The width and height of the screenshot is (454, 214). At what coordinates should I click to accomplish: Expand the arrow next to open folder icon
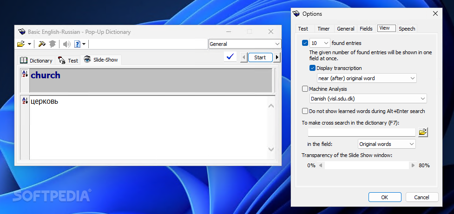point(29,44)
